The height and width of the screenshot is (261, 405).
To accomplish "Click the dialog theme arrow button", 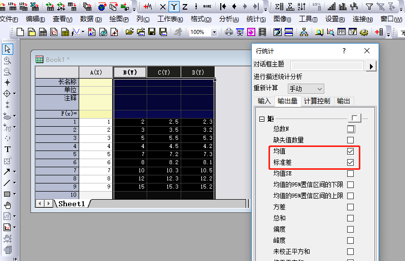I will (x=372, y=66).
